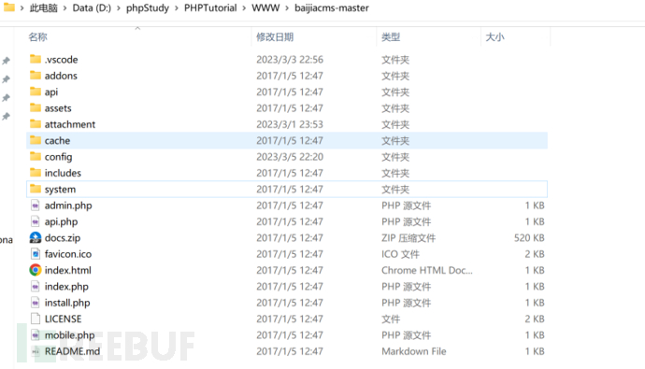Open the .vscode folder icon
Image resolution: width=645 pixels, height=369 pixels.
[36, 59]
